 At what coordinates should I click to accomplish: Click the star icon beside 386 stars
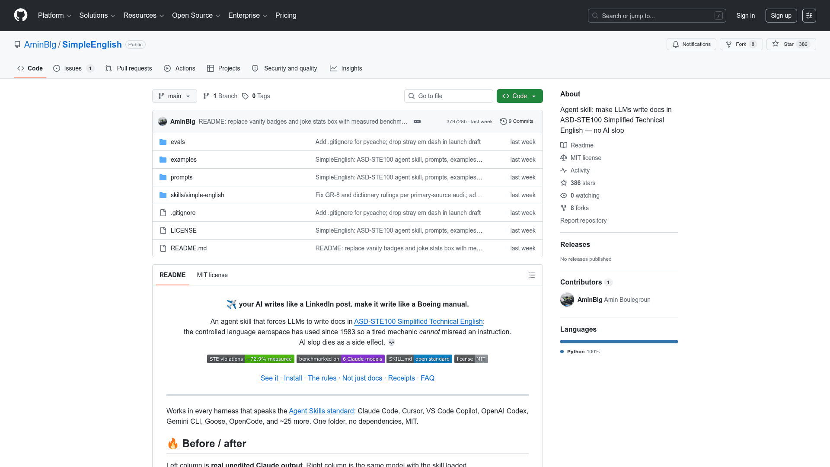click(564, 183)
